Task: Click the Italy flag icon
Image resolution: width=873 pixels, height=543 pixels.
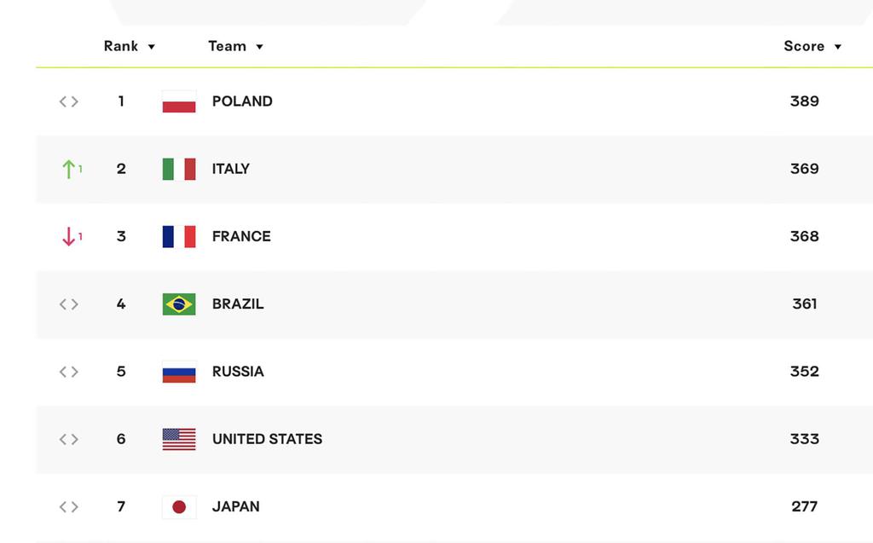Action: pos(179,169)
